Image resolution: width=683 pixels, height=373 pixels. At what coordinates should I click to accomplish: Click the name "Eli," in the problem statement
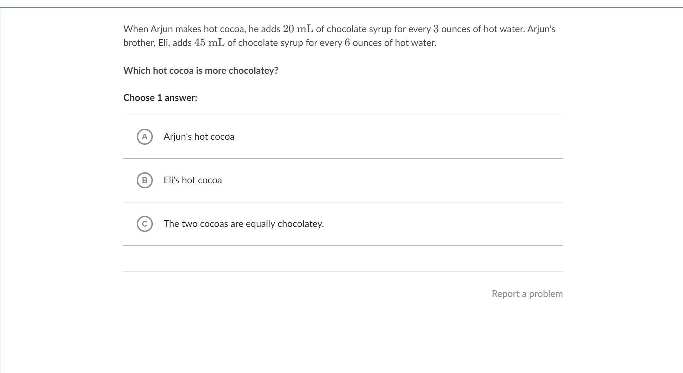(x=164, y=43)
